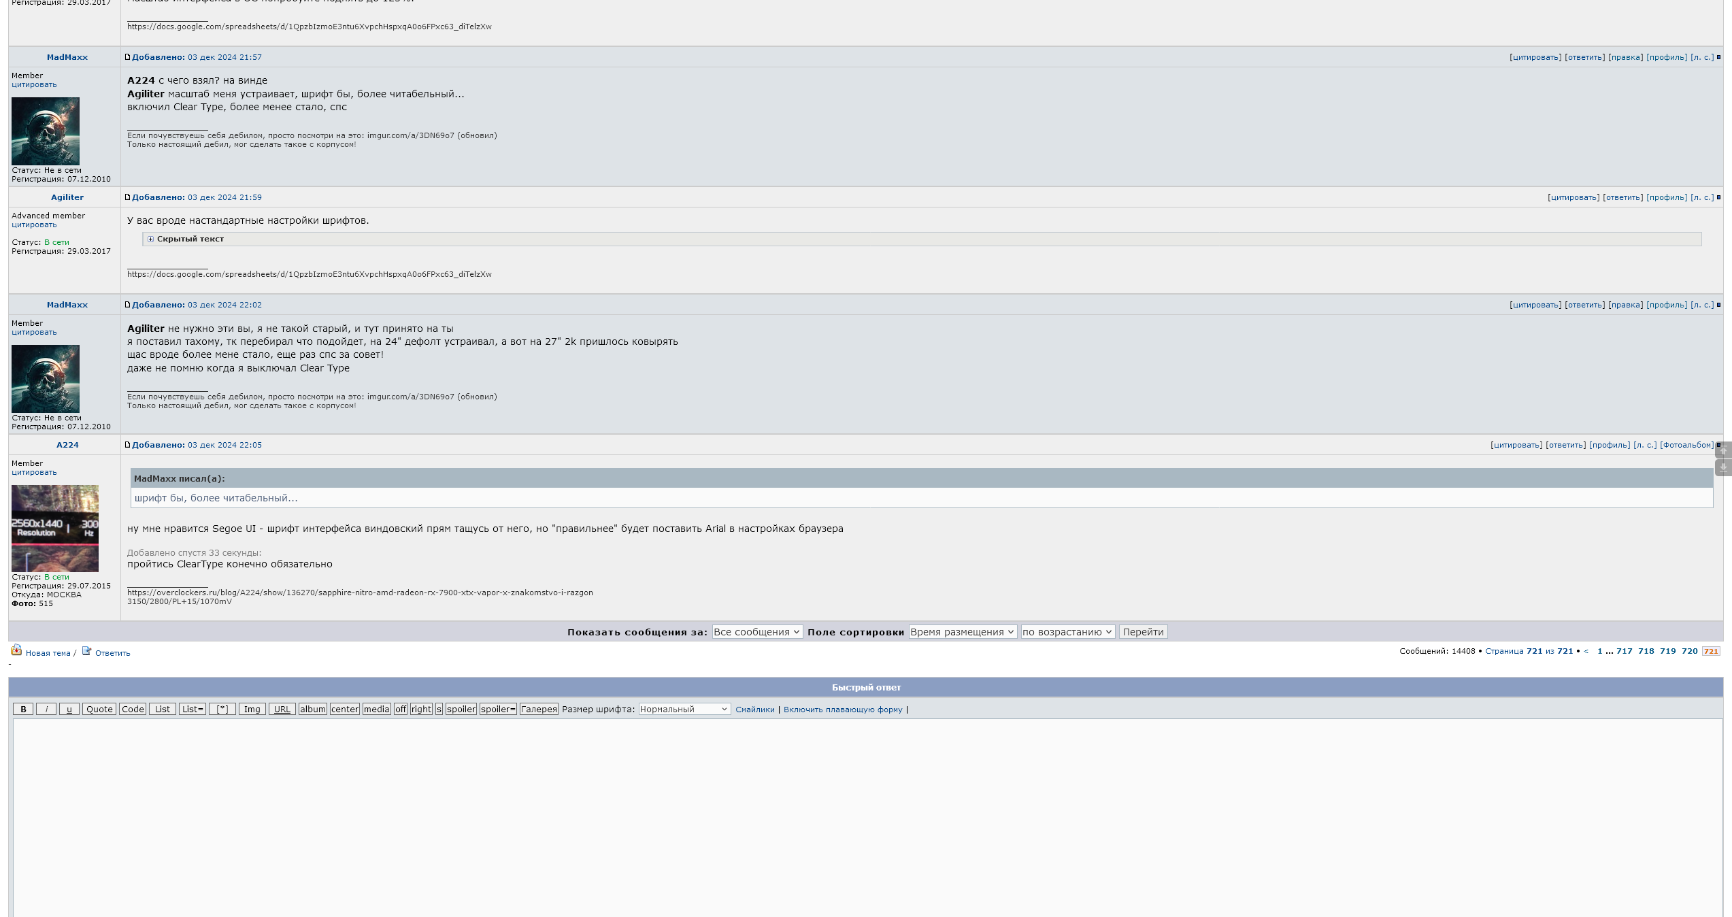The height and width of the screenshot is (917, 1732).
Task: Click Bold B formatting button
Action: tap(23, 709)
